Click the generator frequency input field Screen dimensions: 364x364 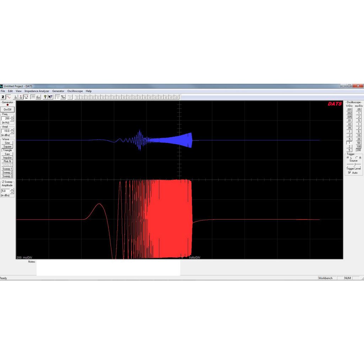[6, 118]
